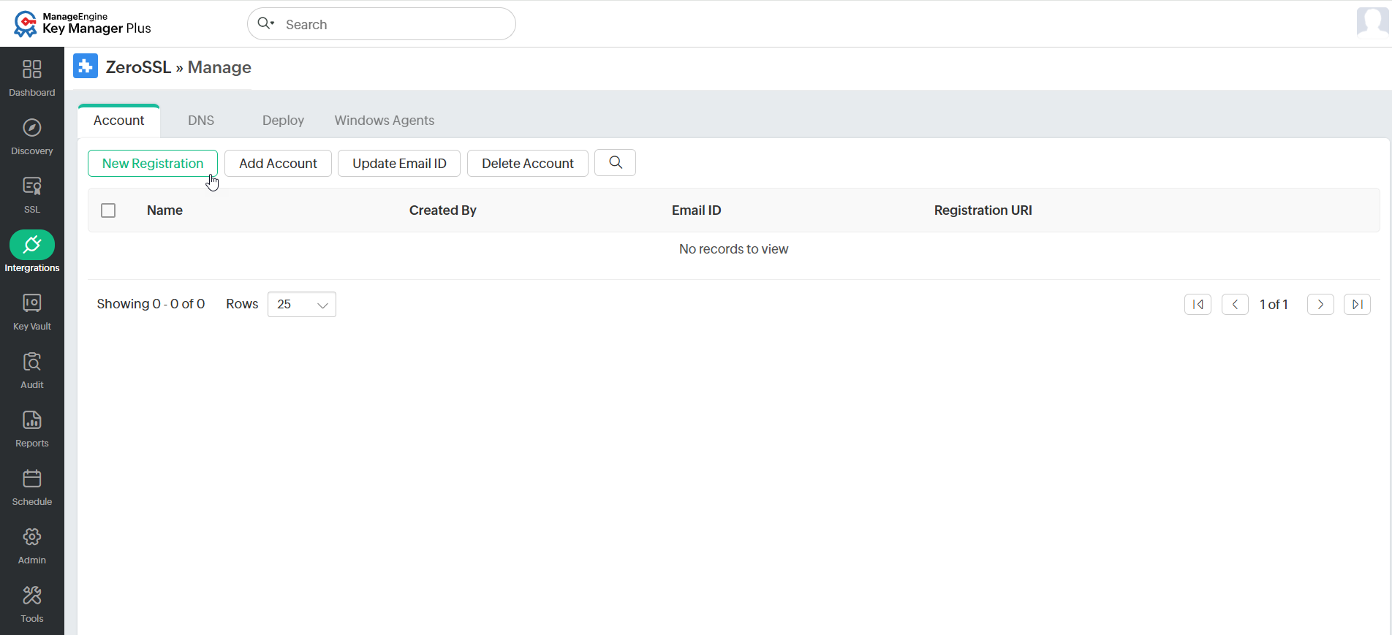Click the "1 of 1" page indicator
Screen dimensions: 1392x635
click(x=1274, y=305)
